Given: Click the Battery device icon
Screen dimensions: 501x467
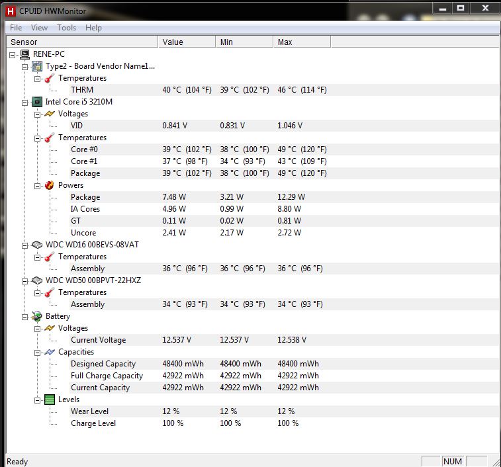Looking at the screenshot, I should coord(37,316).
